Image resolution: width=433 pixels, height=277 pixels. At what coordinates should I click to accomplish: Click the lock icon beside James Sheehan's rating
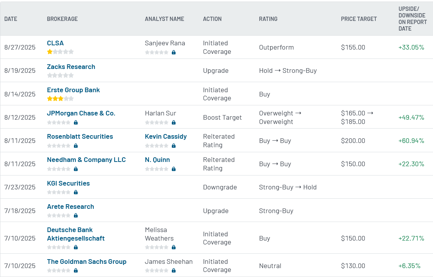tap(174, 270)
